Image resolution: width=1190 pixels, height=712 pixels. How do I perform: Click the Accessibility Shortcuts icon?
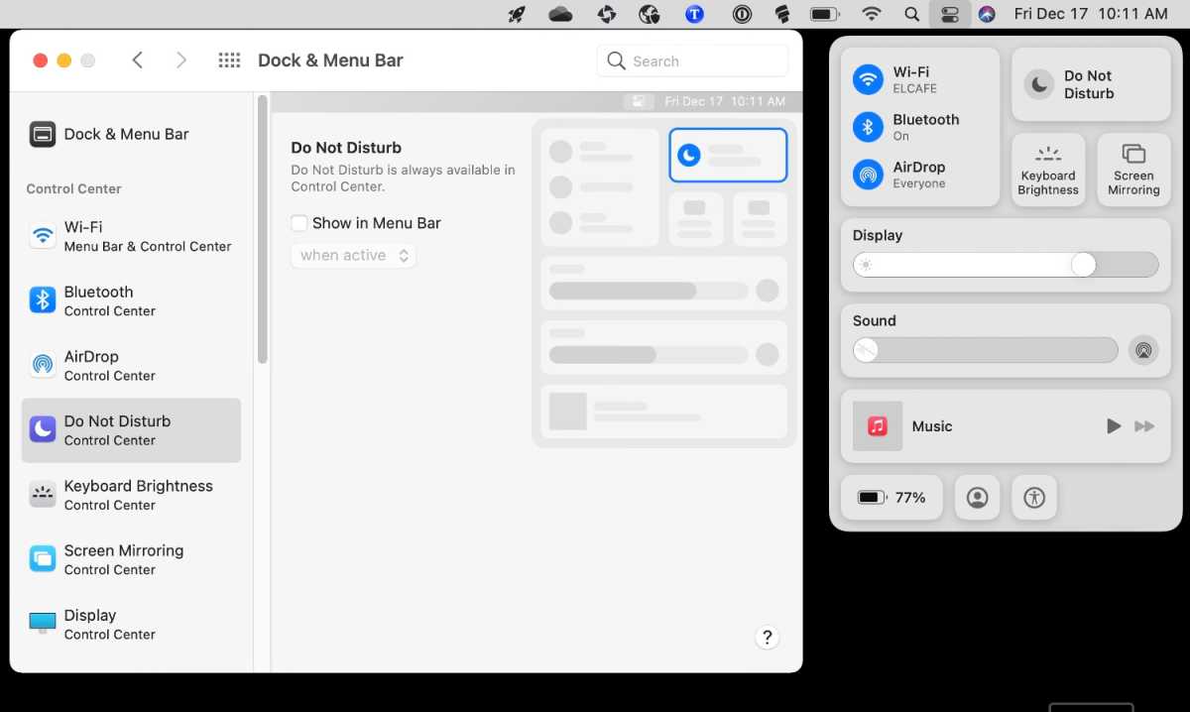(x=1034, y=498)
